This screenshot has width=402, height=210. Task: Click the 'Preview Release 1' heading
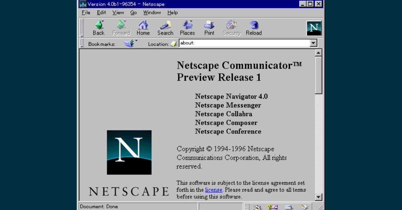tap(219, 78)
